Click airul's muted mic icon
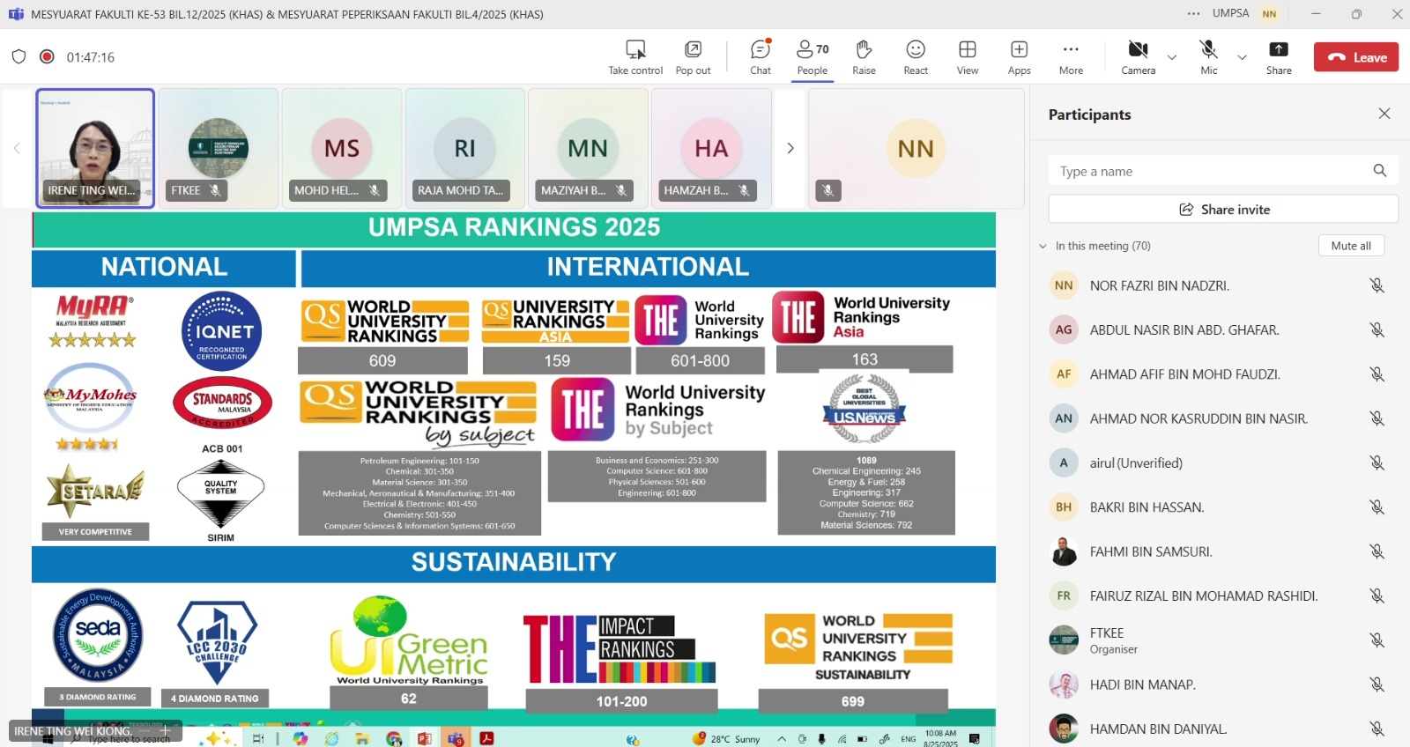1410x747 pixels. pos(1377,462)
